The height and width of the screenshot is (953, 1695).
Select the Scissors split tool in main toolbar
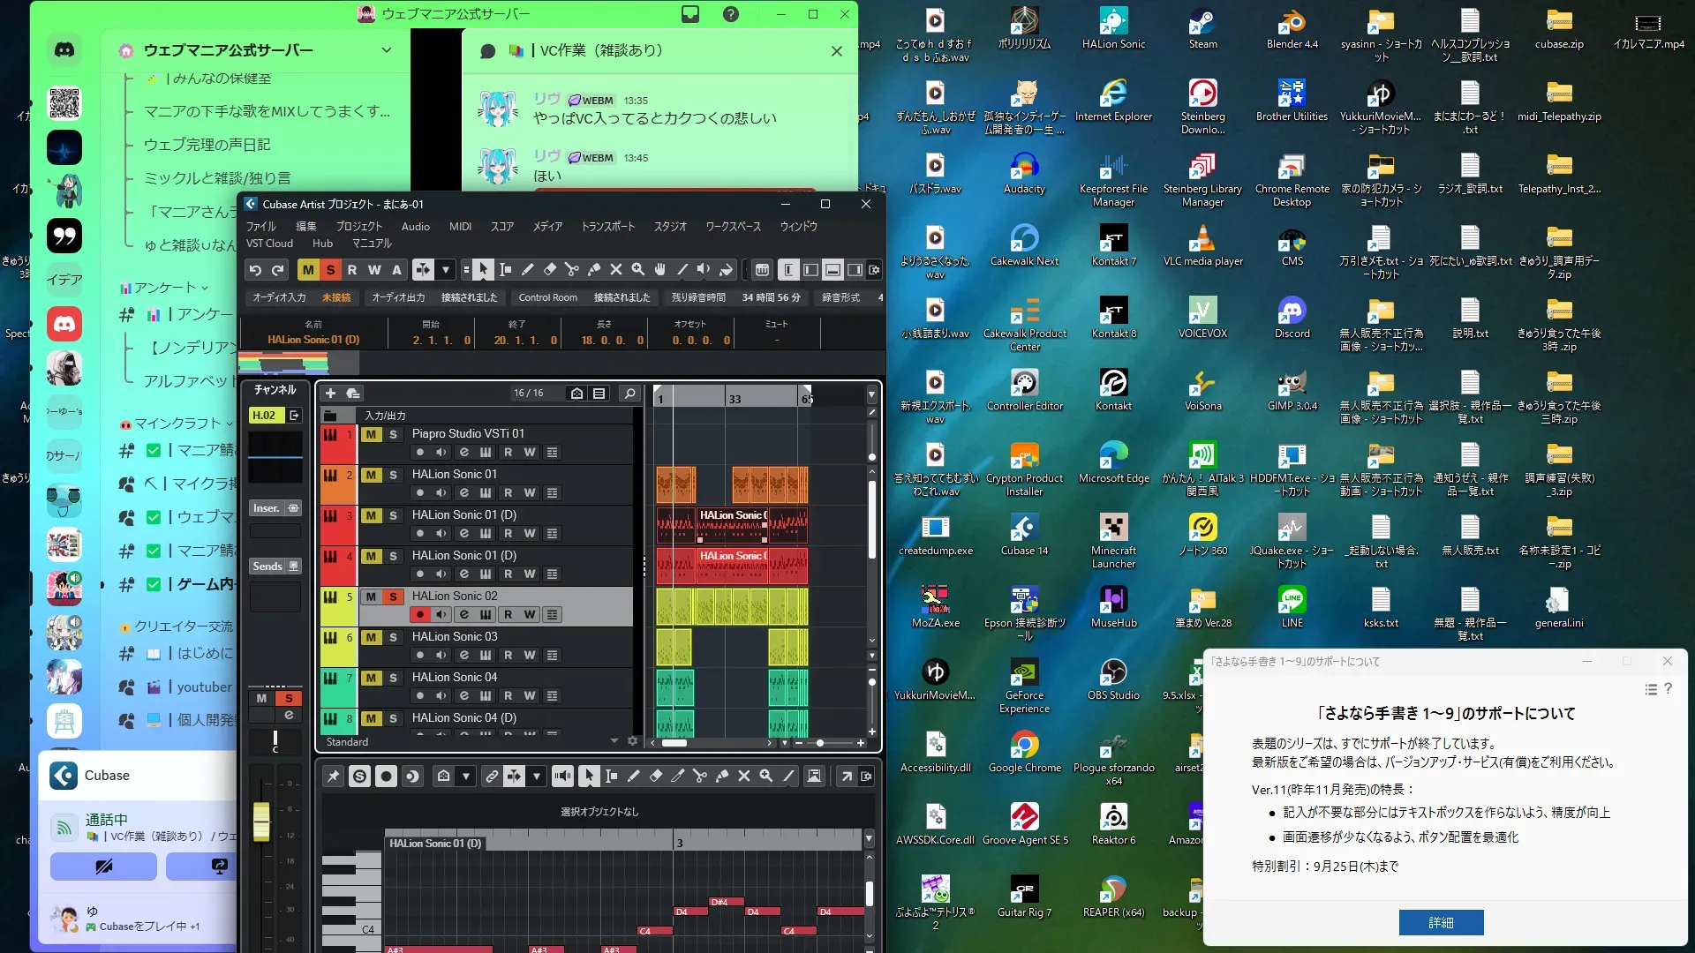(571, 270)
